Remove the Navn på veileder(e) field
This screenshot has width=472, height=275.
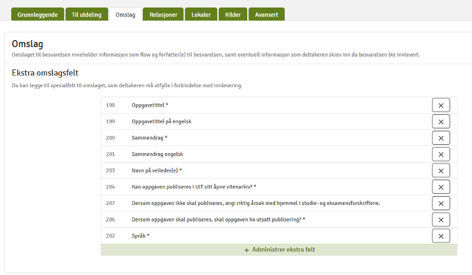click(x=441, y=170)
